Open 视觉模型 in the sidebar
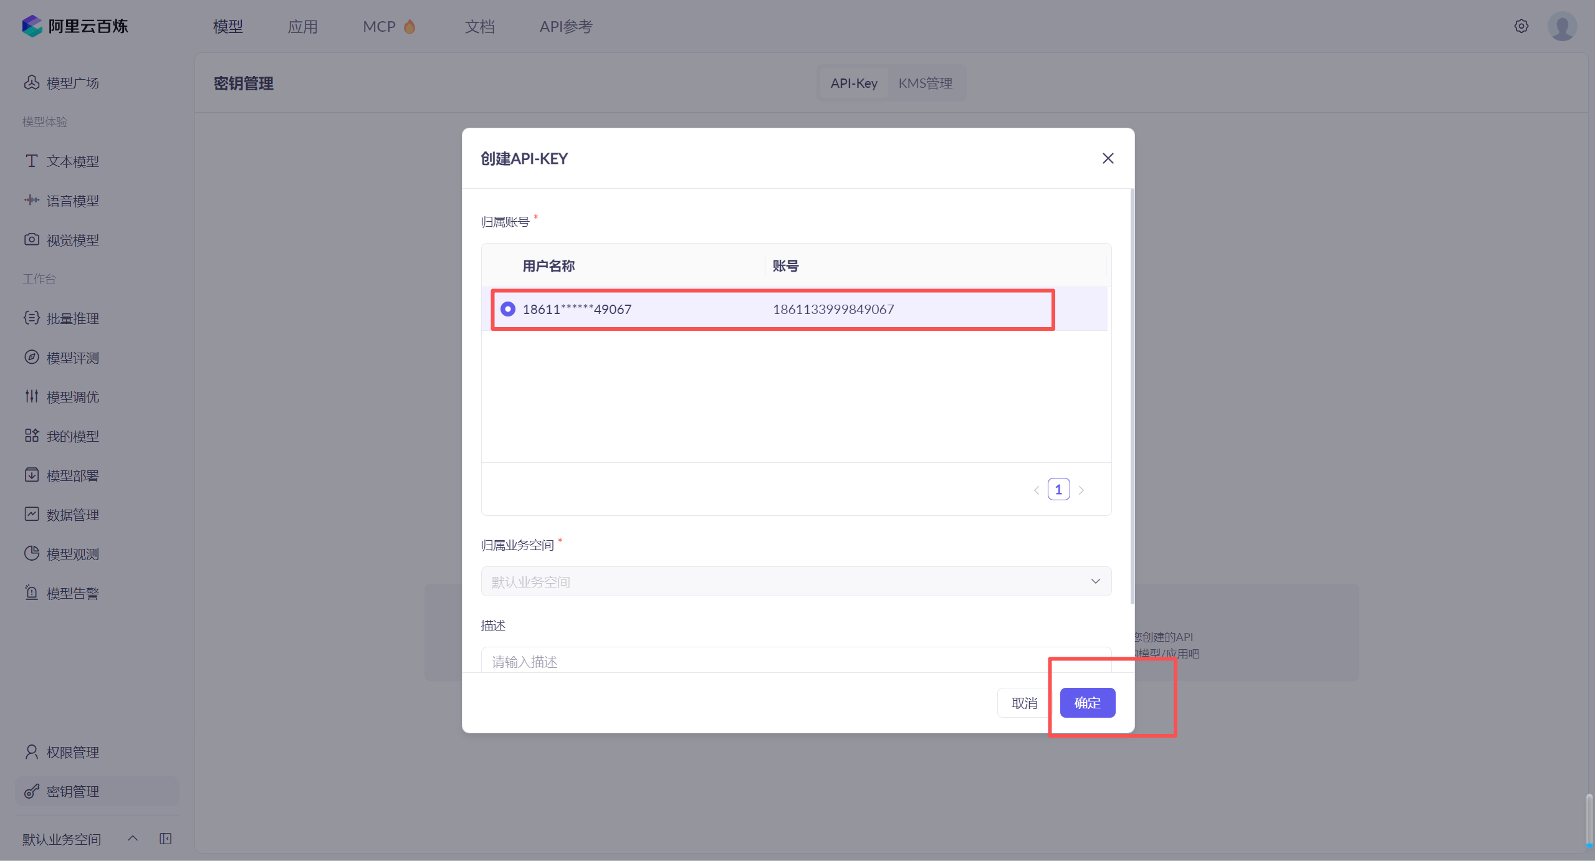The image size is (1595, 861). [72, 240]
